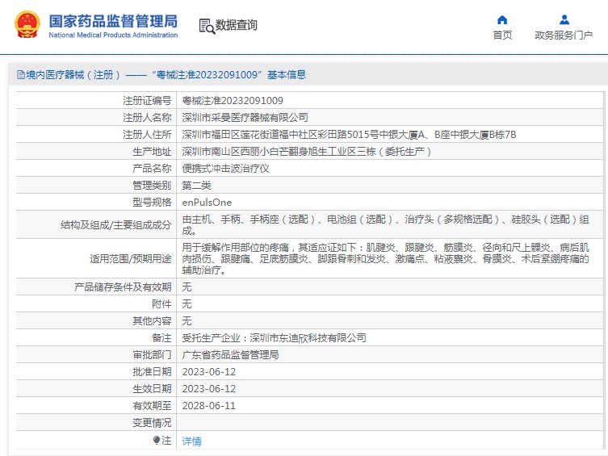Click the 有效期至 row label
Image resolution: width=608 pixels, height=456 pixels.
(152, 406)
